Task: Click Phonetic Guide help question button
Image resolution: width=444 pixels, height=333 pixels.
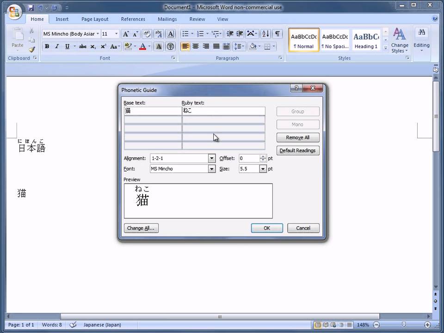Action: (x=296, y=88)
